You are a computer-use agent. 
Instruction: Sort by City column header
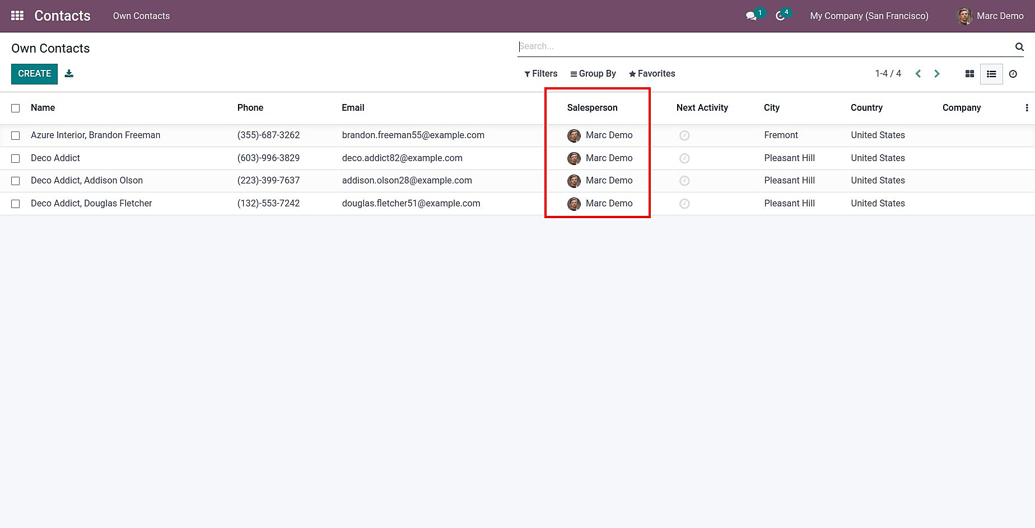[x=772, y=107]
